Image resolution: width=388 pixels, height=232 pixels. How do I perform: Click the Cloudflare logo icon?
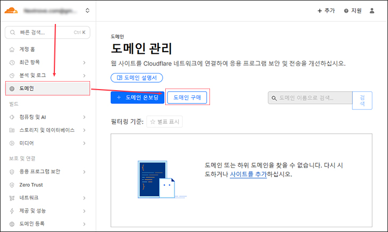click(x=11, y=11)
